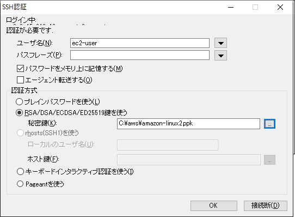Click into the passphrase input field

[x=140, y=55]
